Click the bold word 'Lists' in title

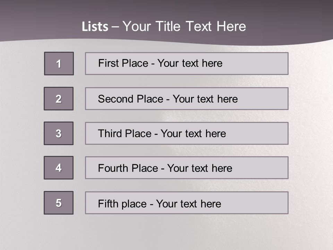[95, 27]
